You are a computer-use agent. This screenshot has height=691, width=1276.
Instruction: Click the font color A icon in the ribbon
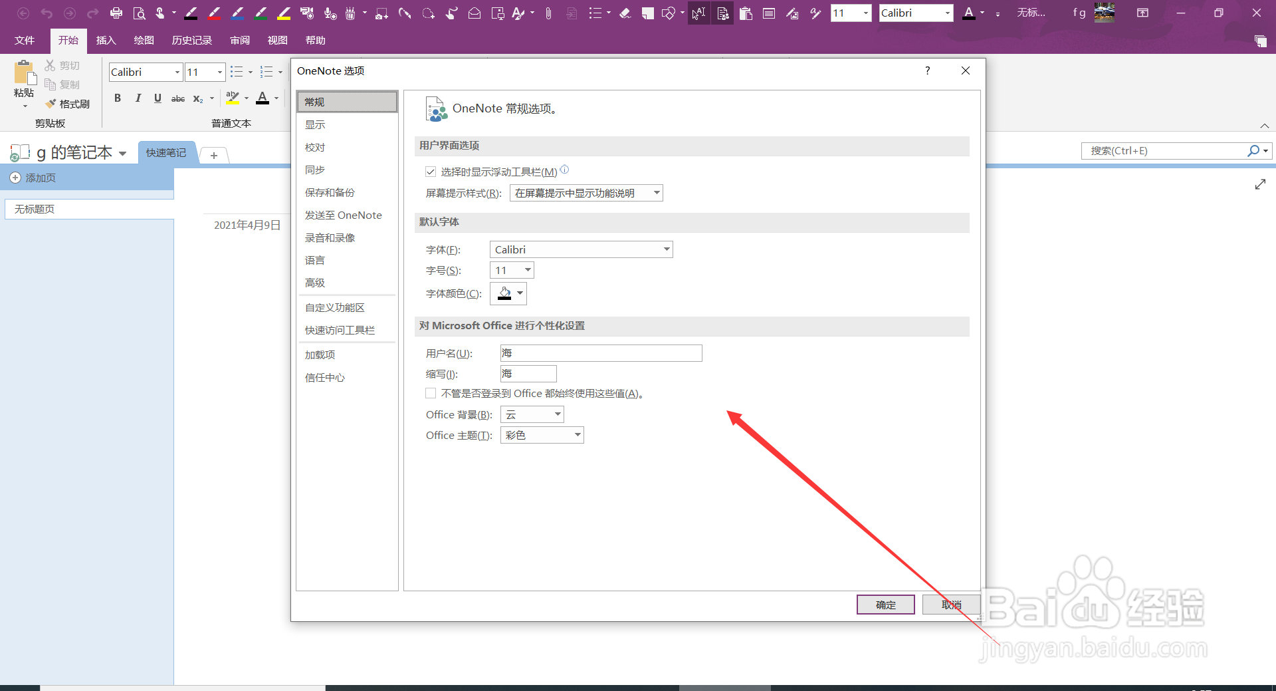(x=263, y=98)
